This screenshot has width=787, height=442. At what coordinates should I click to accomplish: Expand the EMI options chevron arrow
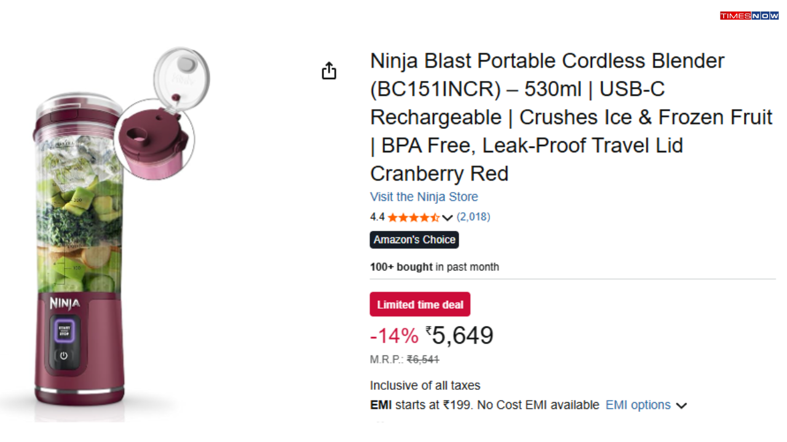click(x=681, y=406)
